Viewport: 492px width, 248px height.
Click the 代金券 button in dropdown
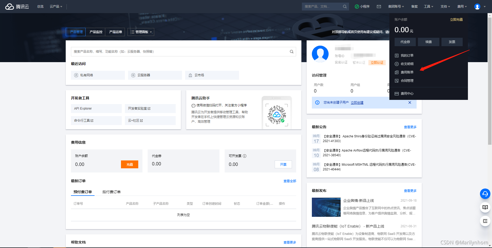(405, 42)
